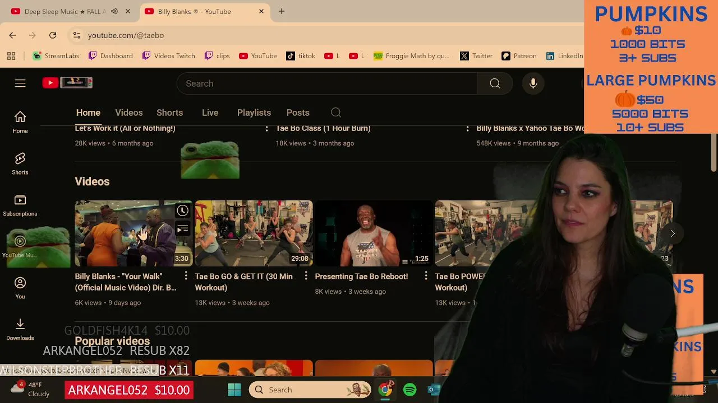Open Home in the YouTube sidebar

coord(20,122)
